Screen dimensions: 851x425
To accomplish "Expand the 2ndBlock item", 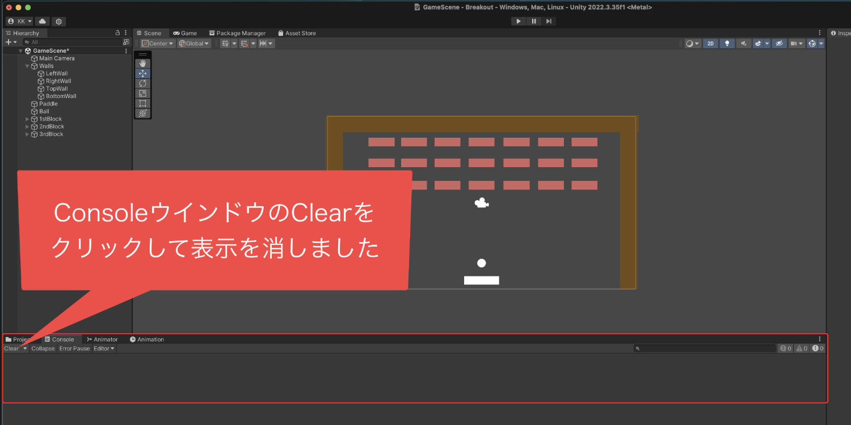I will [x=27, y=127].
